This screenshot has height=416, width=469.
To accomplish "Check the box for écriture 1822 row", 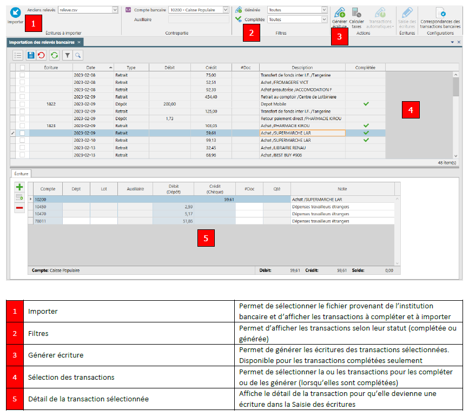I will pyautogui.click(x=22, y=104).
